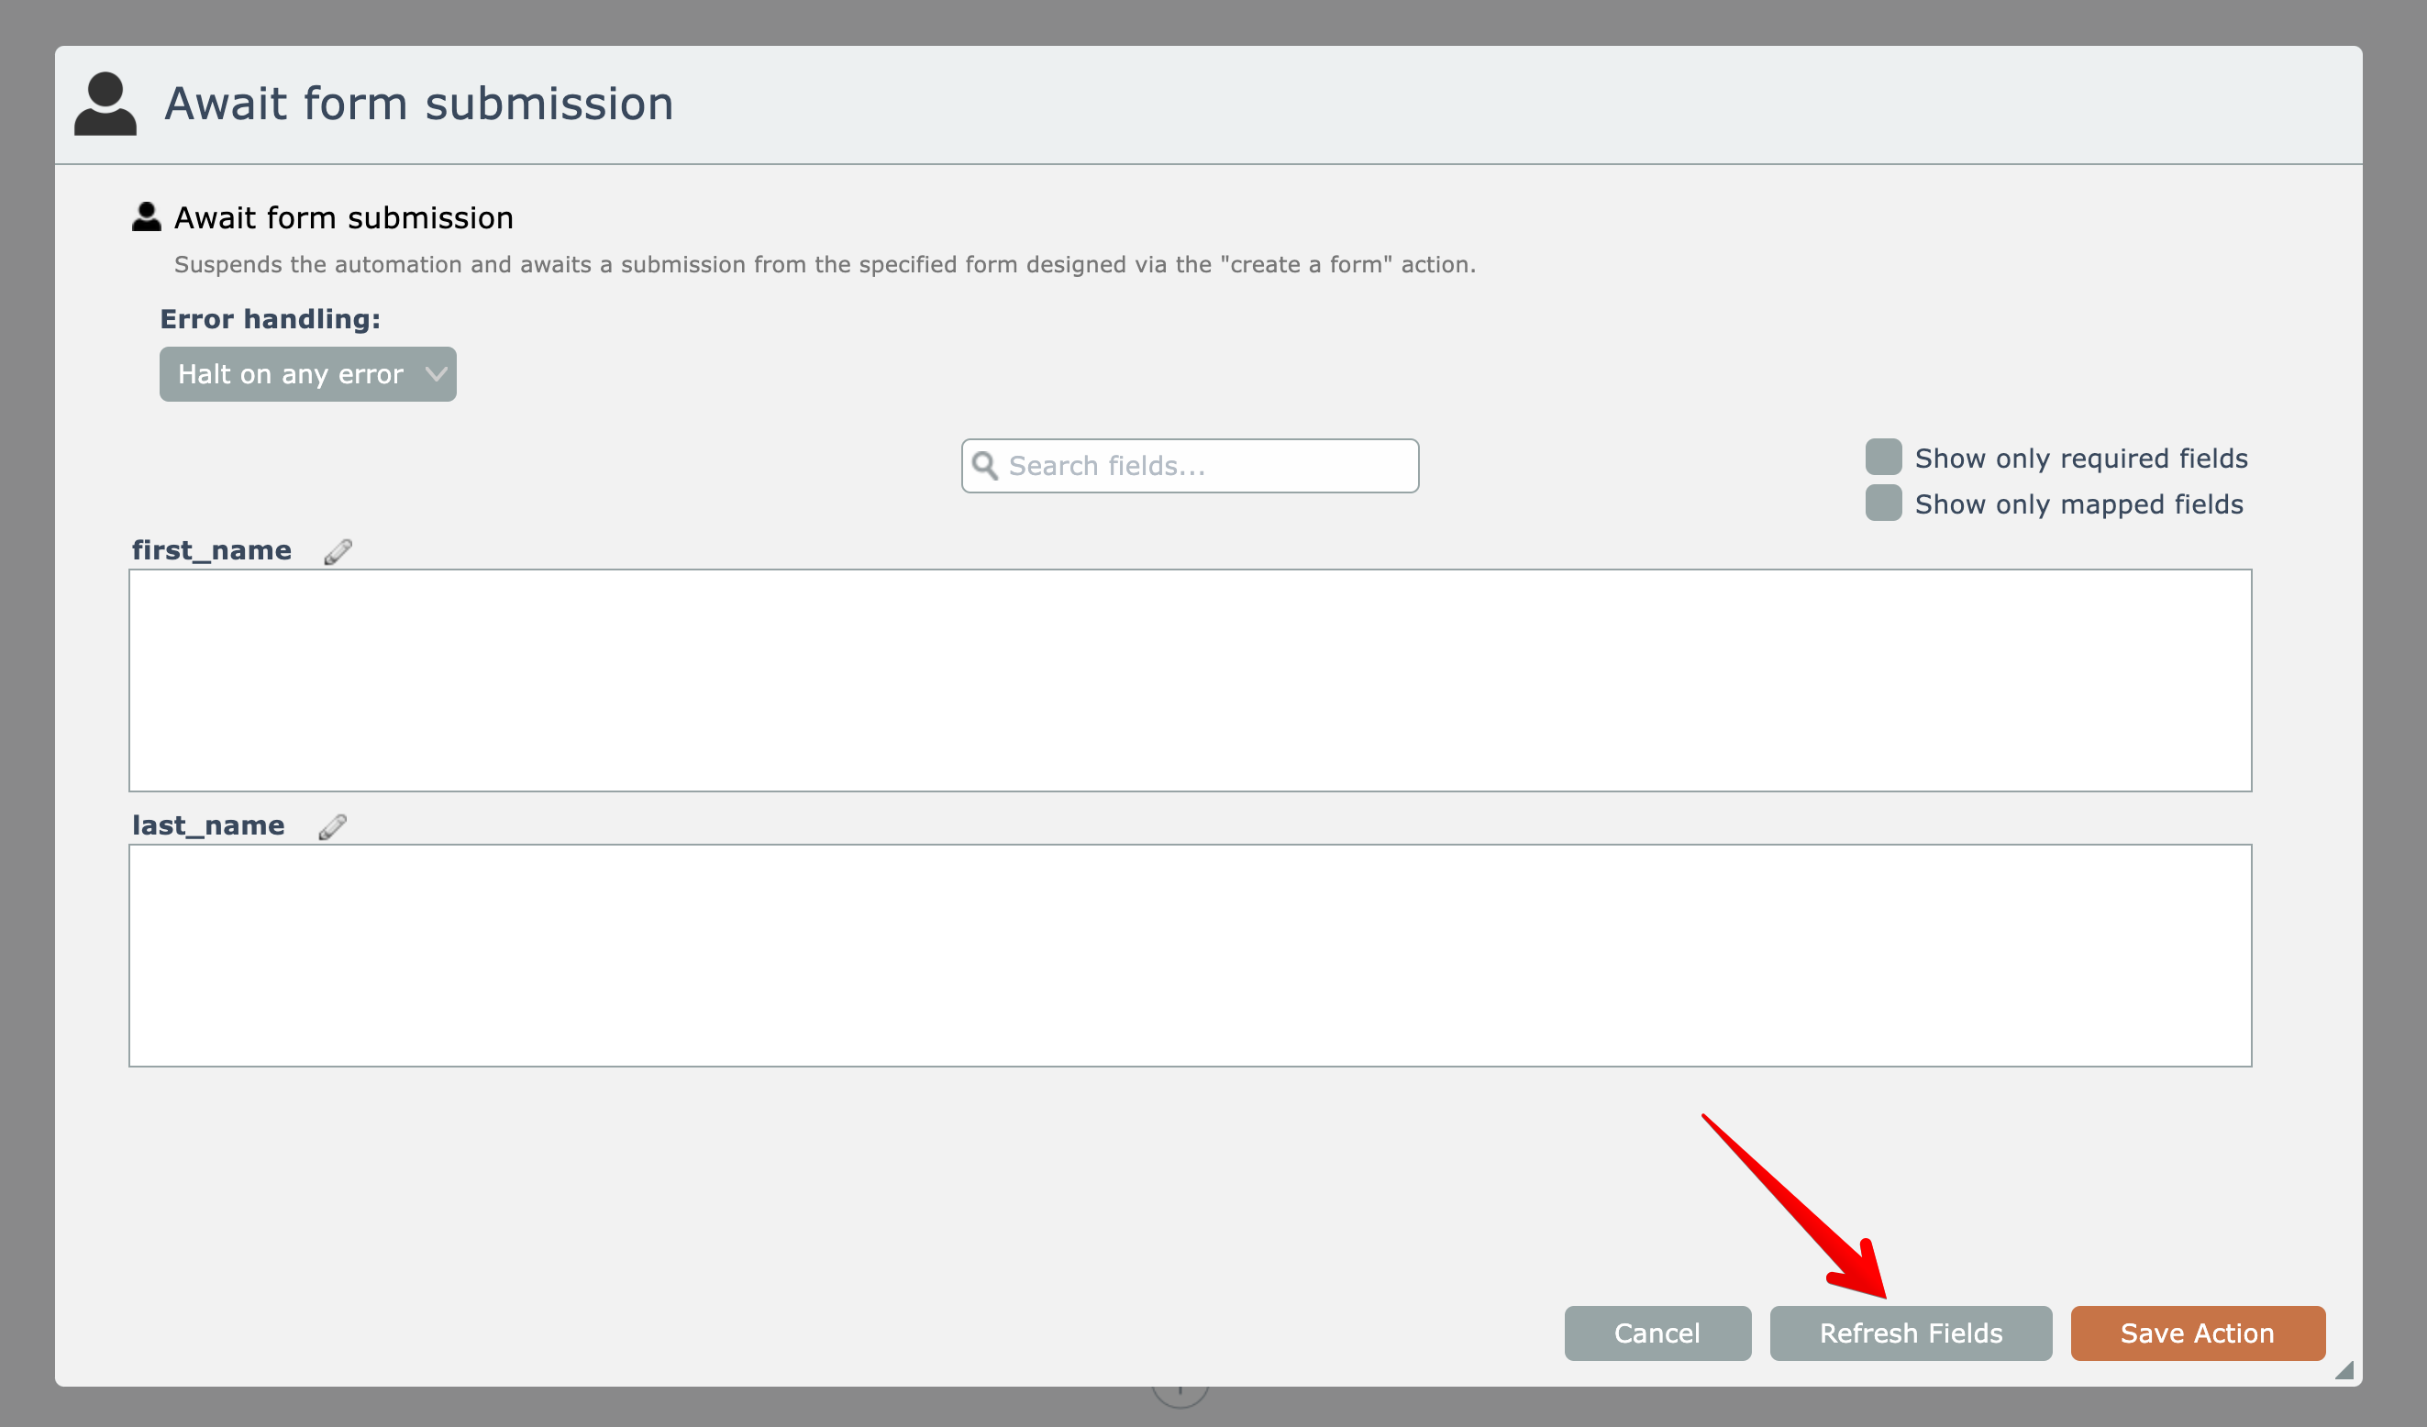Click inside the last_name text area
This screenshot has height=1427, width=2427.
tap(1190, 956)
